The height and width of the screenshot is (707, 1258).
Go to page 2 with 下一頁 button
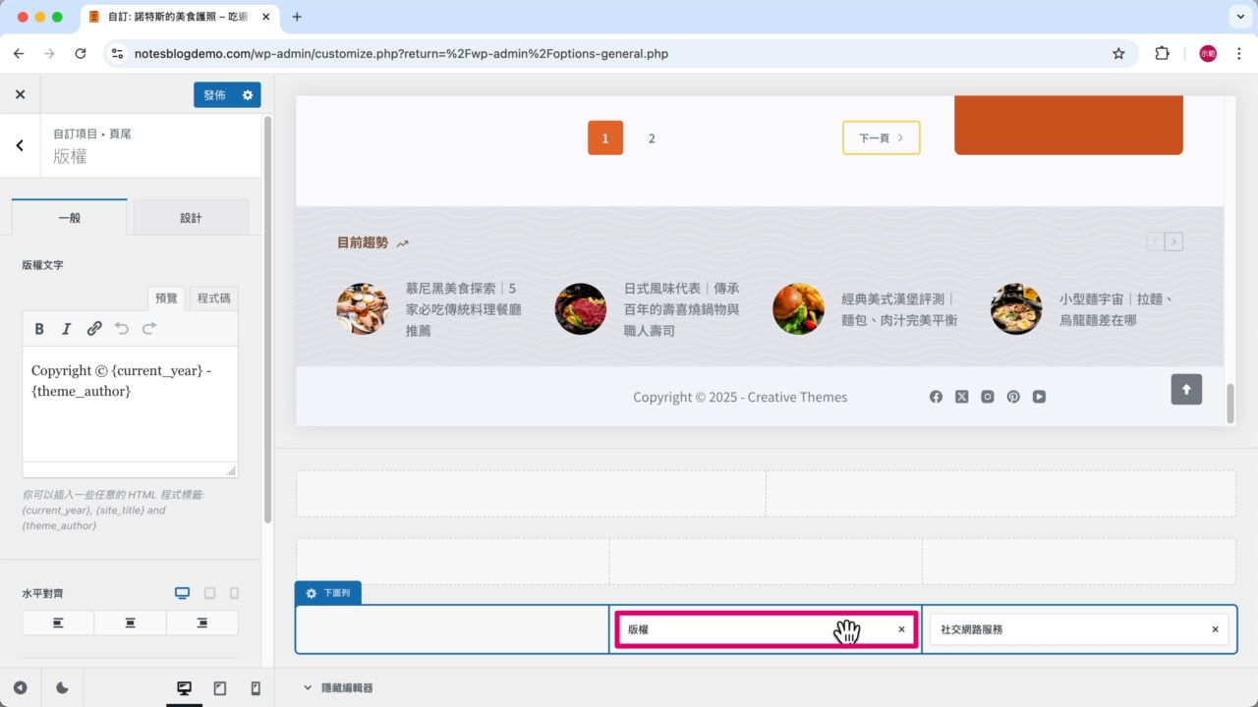pyautogui.click(x=880, y=137)
